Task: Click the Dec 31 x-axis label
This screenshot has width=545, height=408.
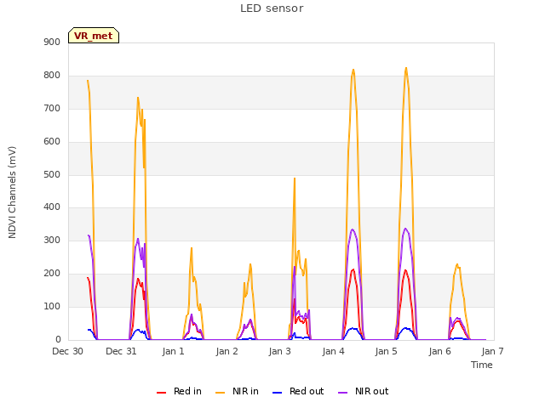Action: [121, 351]
